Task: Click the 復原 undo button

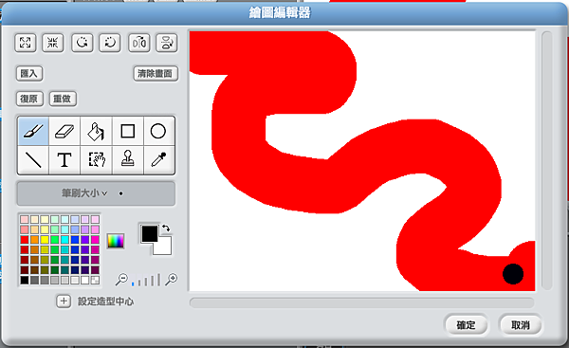Action: (29, 99)
